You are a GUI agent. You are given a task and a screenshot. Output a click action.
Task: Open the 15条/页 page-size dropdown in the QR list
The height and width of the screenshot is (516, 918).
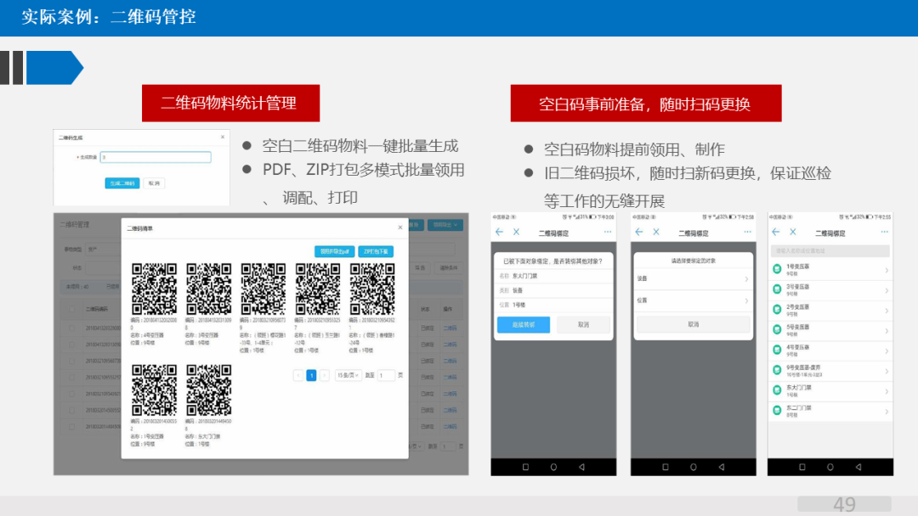(x=347, y=375)
